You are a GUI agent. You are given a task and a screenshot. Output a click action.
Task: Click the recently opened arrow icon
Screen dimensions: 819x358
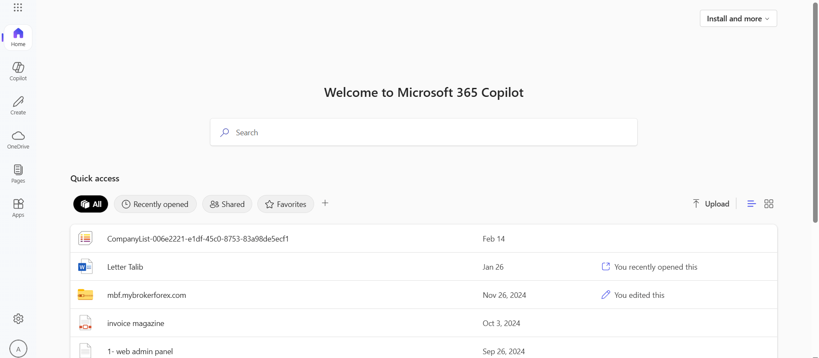(606, 266)
